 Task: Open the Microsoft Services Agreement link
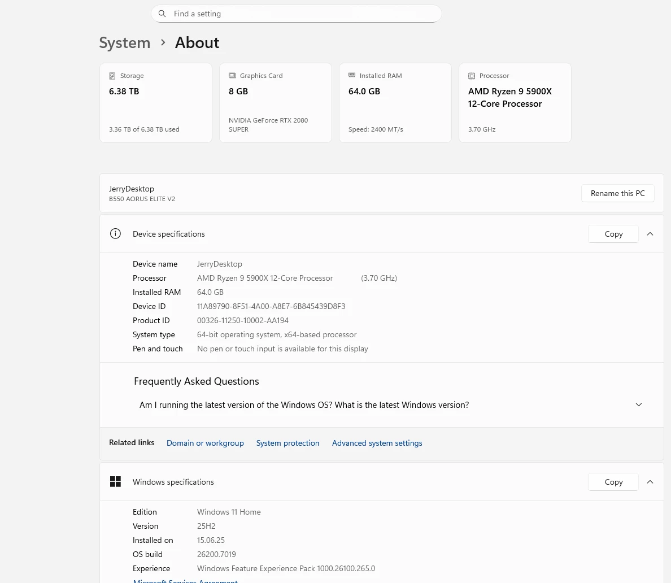click(185, 580)
